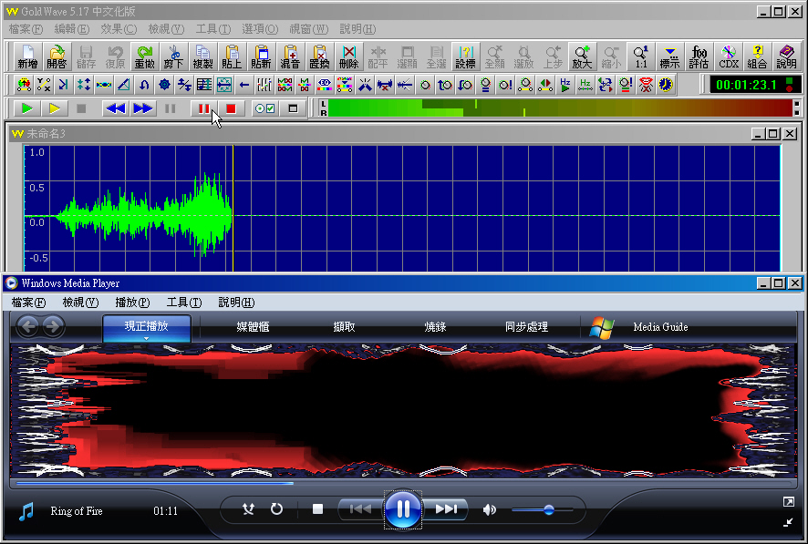Viewport: 808px width, 544px height.
Task: Click the 刪除 (Delete) toolbar icon
Action: point(348,56)
